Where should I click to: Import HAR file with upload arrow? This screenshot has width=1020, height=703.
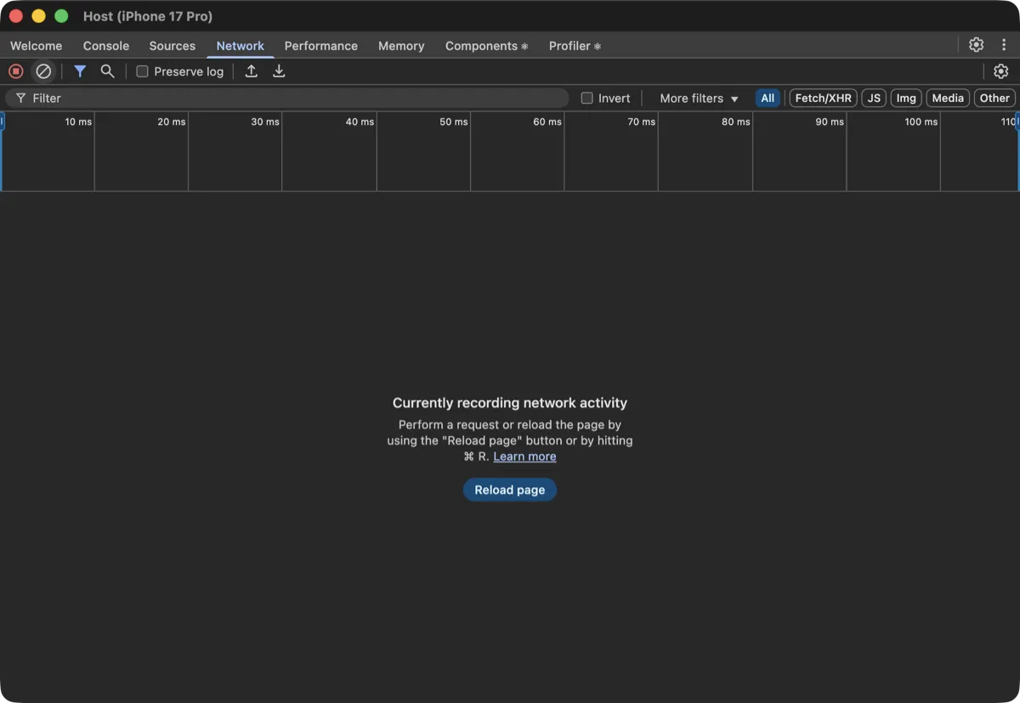click(x=252, y=71)
